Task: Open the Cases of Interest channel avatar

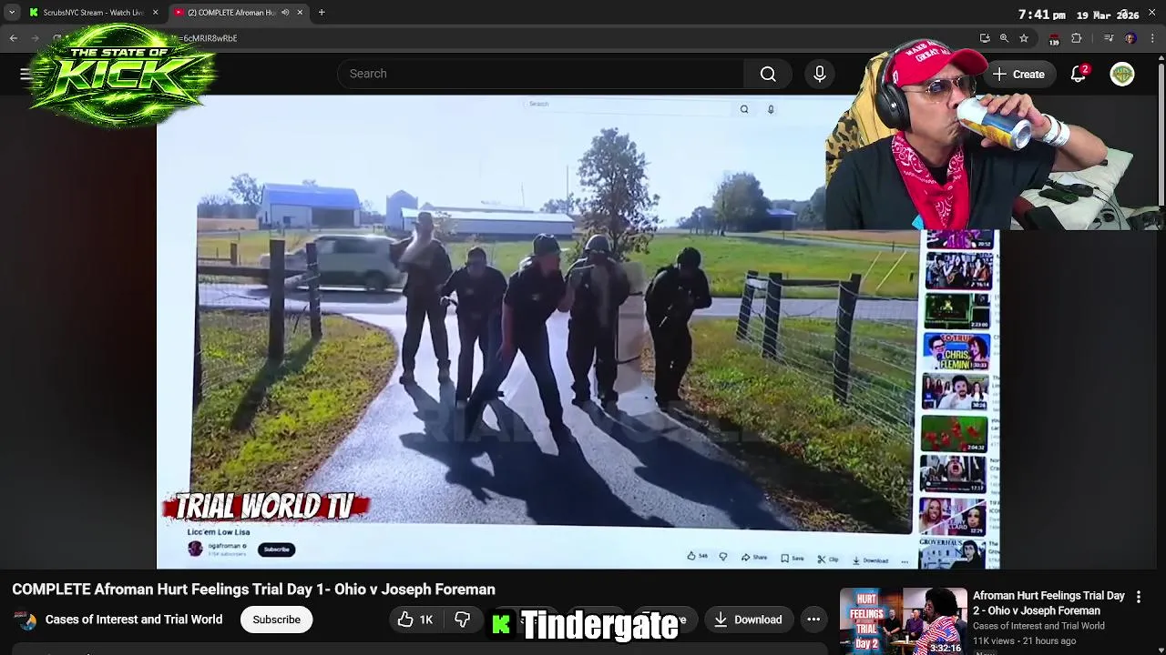Action: (26, 620)
